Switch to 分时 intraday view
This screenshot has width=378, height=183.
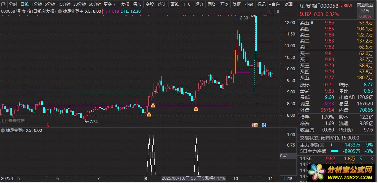(13, 4)
